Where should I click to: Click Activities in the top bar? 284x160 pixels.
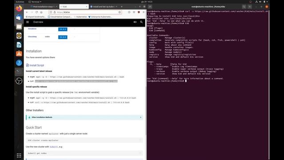click(x=20, y=2)
